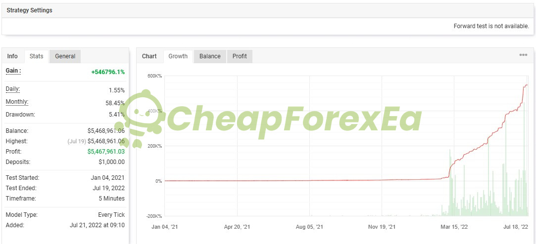Click 'Forward test is not available.' text
The width and height of the screenshot is (536, 244).
491,26
